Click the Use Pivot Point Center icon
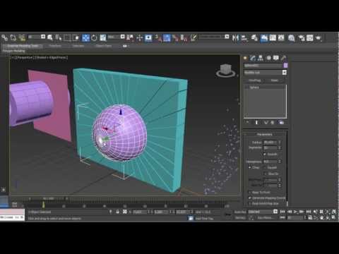339x254 pixels. [130, 37]
